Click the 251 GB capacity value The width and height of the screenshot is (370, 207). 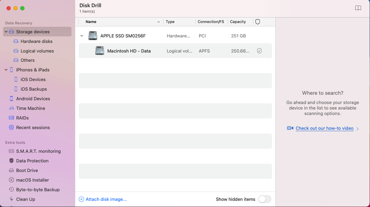[238, 36]
